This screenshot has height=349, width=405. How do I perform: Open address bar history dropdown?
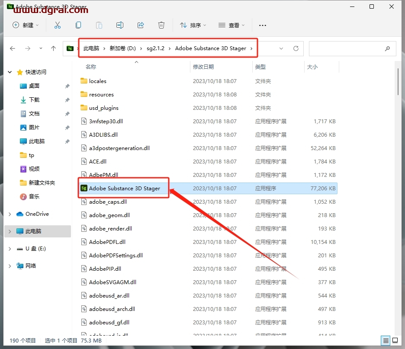tap(281, 48)
